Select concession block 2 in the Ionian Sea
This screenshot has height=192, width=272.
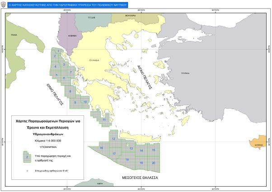pyautogui.click(x=55, y=56)
